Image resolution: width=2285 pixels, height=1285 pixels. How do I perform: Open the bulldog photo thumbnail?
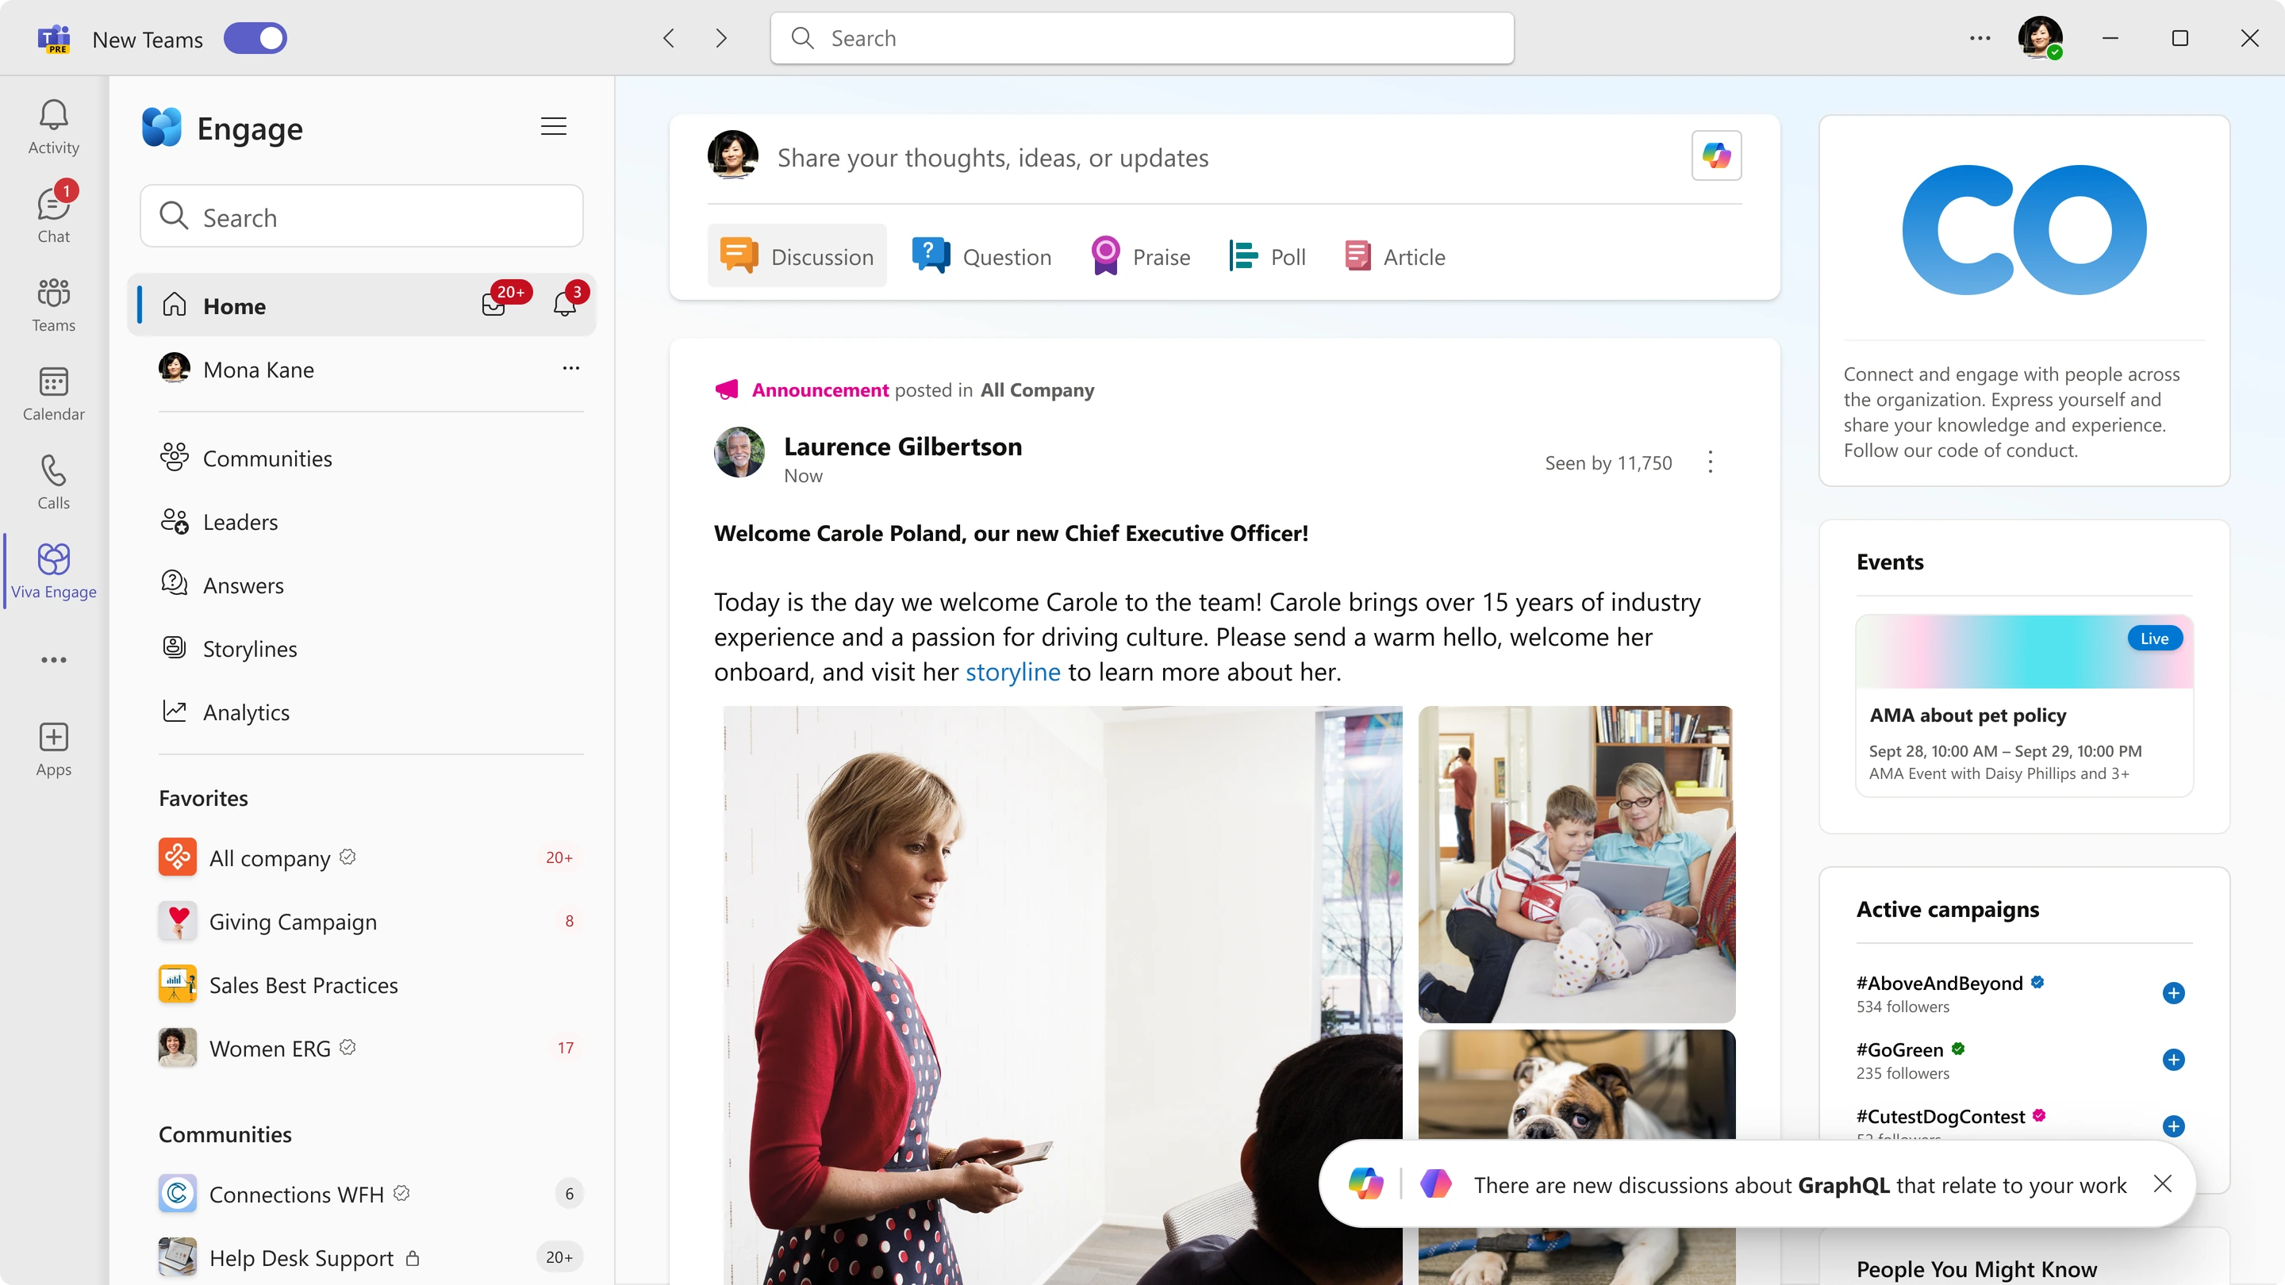click(x=1576, y=1084)
